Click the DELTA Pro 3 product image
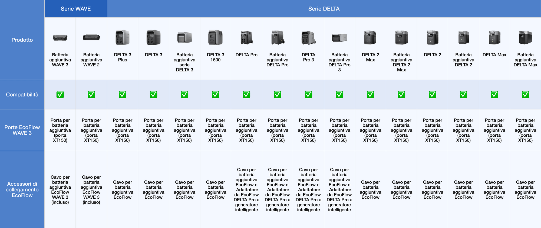This screenshot has height=228, width=541. pos(308,38)
